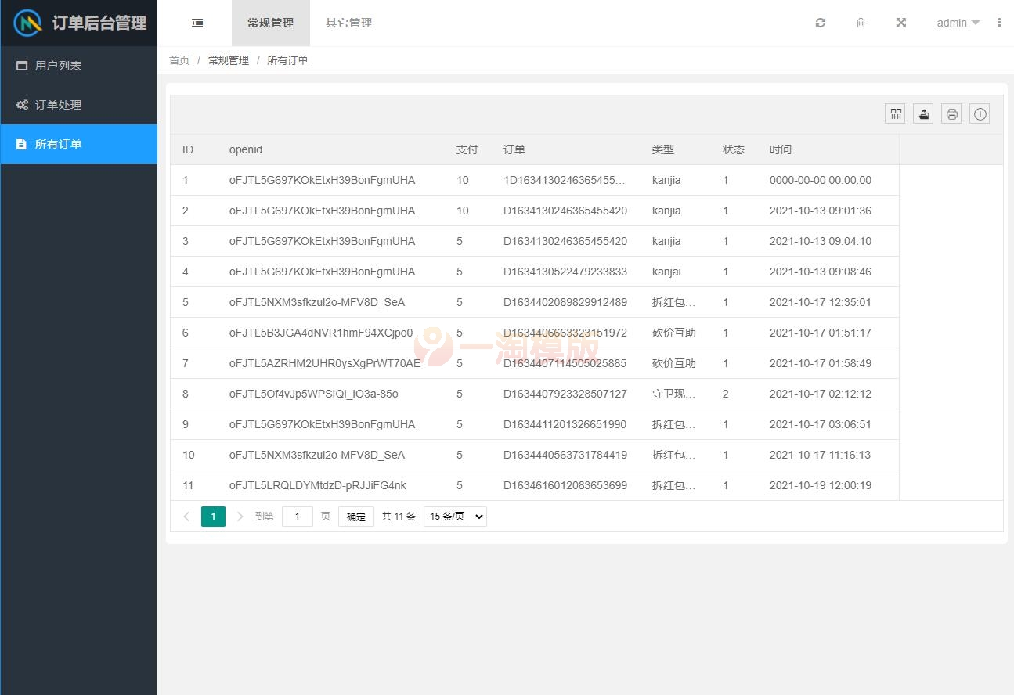Select the 常规管理 tab
The image size is (1014, 695).
coord(270,23)
